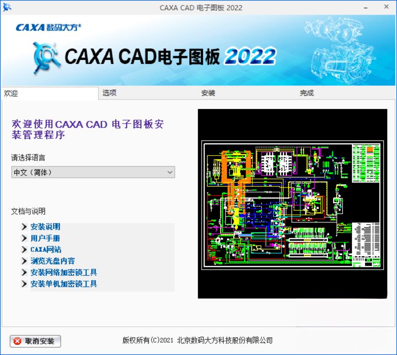Select the 欢迎 tab
397x355 pixels.
pos(50,94)
